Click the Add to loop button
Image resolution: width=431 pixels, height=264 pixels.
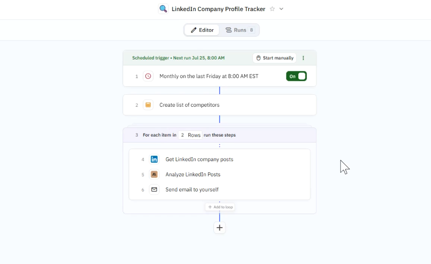(220, 207)
